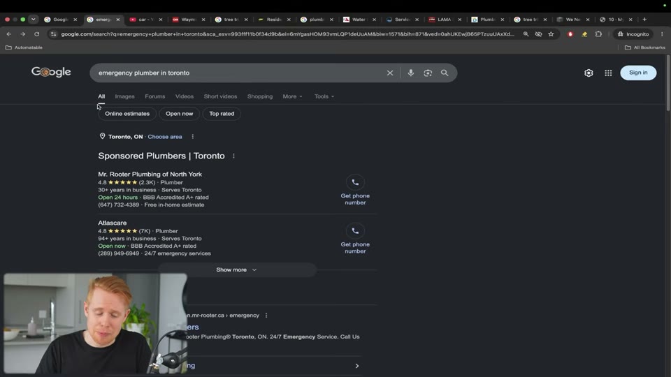This screenshot has width=671, height=377.
Task: Open site information icon in address bar
Action: [54, 34]
